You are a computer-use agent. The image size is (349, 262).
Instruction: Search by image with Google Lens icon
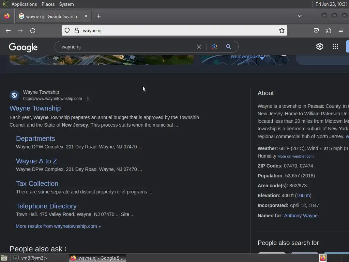click(214, 47)
